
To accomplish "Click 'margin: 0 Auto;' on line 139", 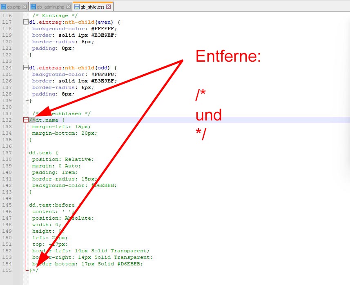I will point(56,166).
